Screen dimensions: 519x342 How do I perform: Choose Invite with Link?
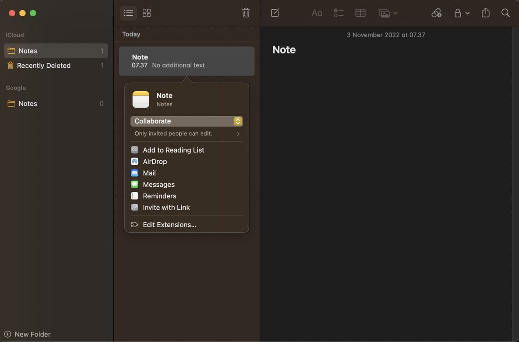pos(167,207)
